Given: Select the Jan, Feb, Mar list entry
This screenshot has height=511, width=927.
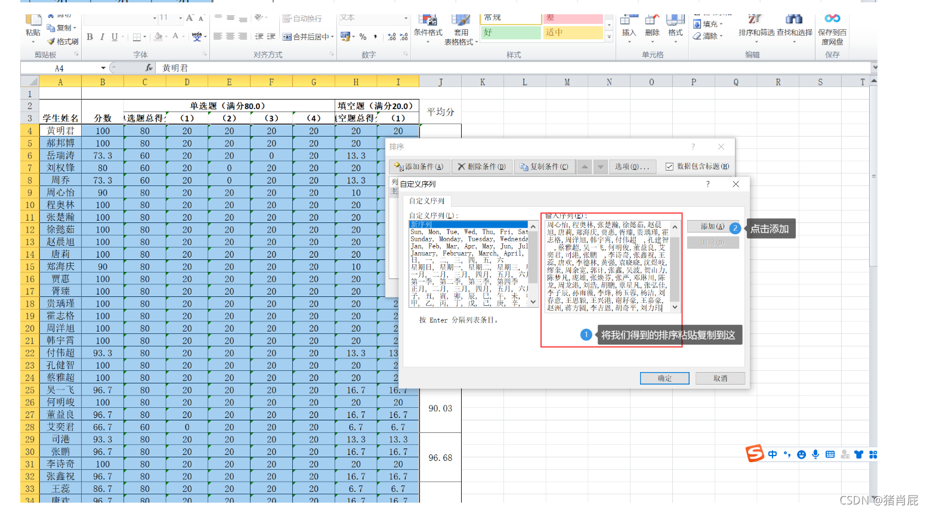Looking at the screenshot, I should pos(468,246).
